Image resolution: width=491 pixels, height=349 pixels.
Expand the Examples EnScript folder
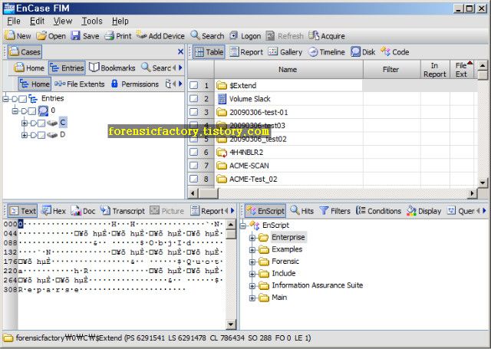tap(252, 250)
